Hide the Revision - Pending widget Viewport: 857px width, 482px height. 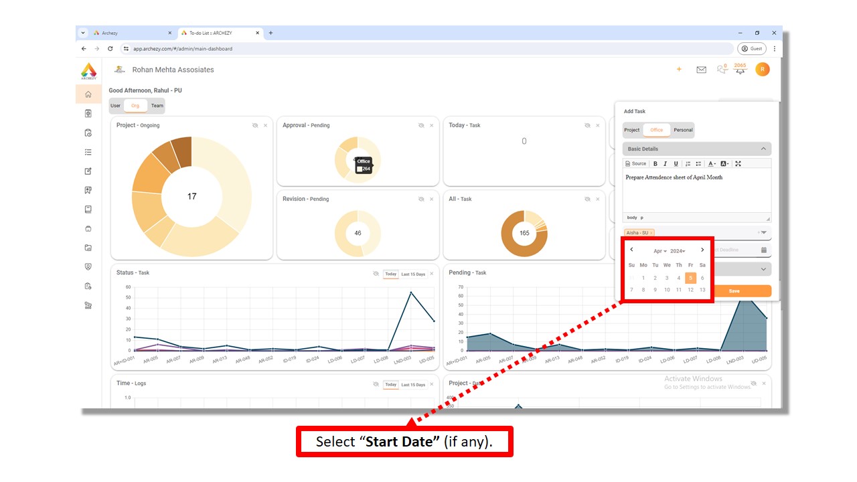pos(421,199)
